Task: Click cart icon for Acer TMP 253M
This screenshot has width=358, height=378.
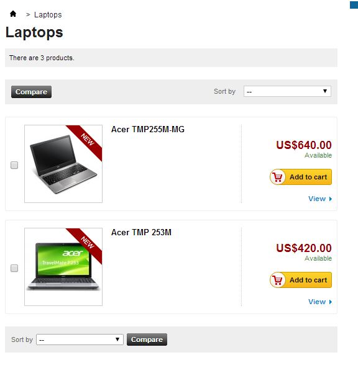Action: (278, 280)
